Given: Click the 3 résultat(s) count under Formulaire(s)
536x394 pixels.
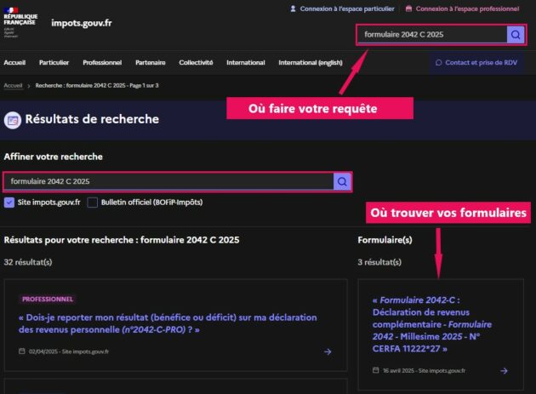Looking at the screenshot, I should (379, 262).
